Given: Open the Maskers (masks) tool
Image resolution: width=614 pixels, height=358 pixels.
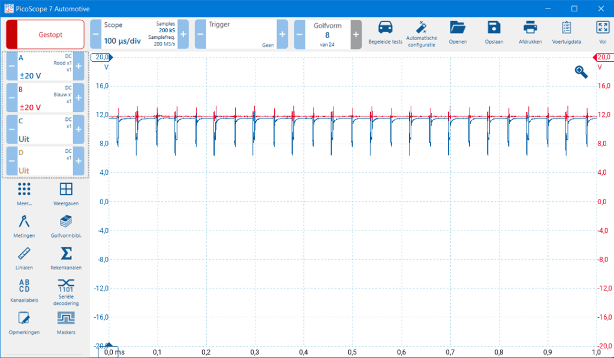Looking at the screenshot, I should click(x=66, y=322).
